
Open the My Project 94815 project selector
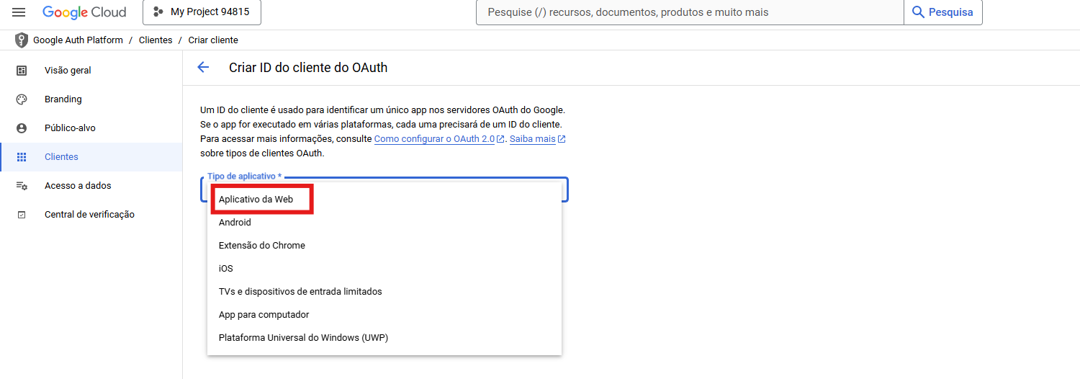tap(202, 12)
